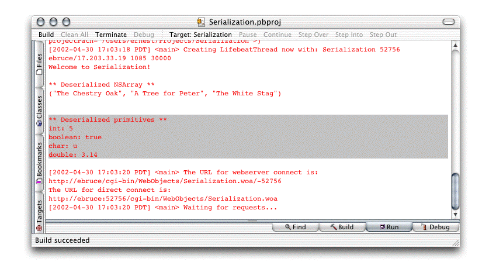489x272 pixels.
Task: Click the Serialization.pbproj title document icon
Action: click(201, 22)
